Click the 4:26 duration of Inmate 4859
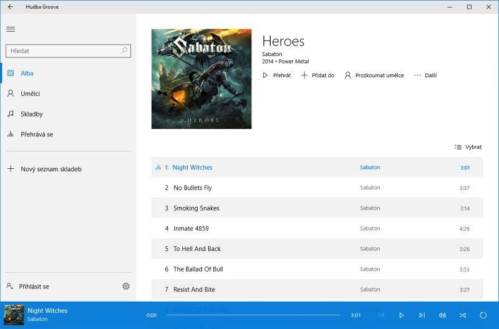499x329 pixels. (x=464, y=229)
